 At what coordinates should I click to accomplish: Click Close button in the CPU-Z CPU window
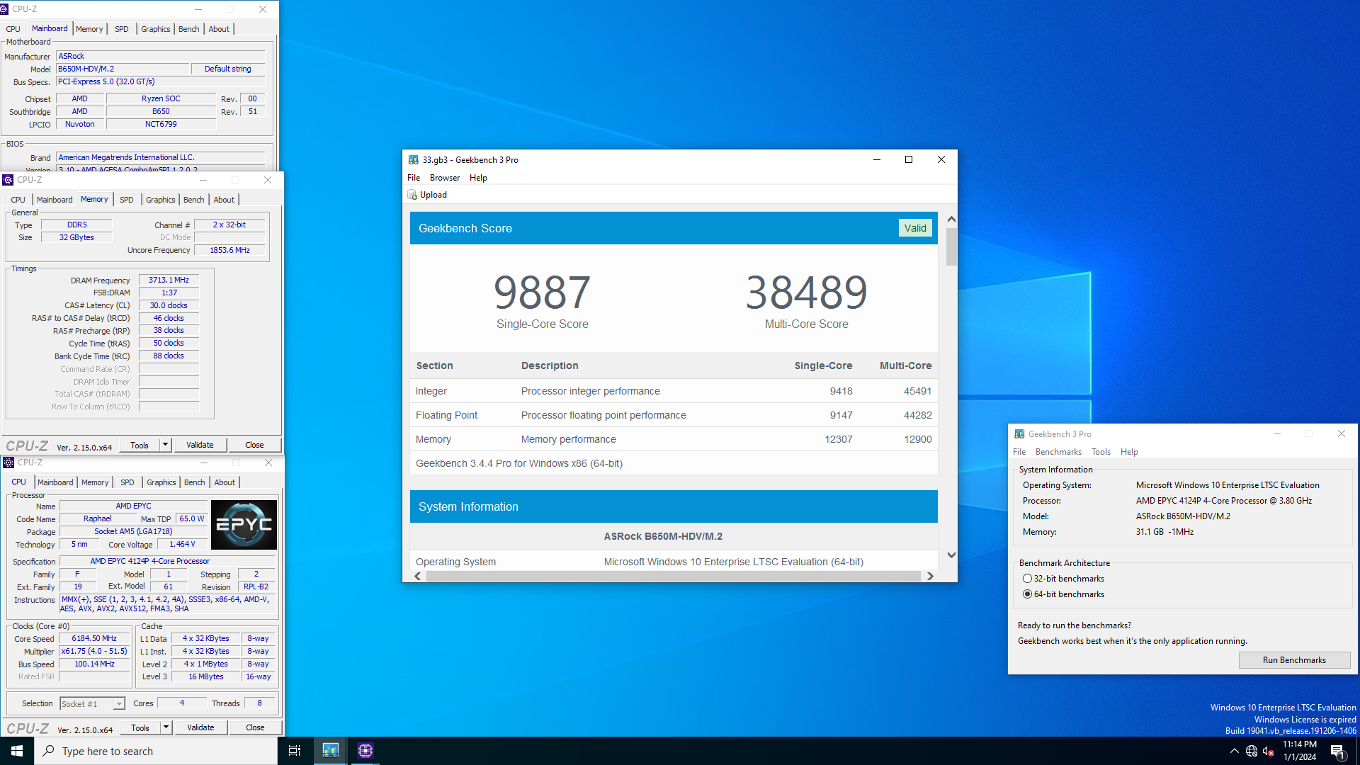[255, 727]
